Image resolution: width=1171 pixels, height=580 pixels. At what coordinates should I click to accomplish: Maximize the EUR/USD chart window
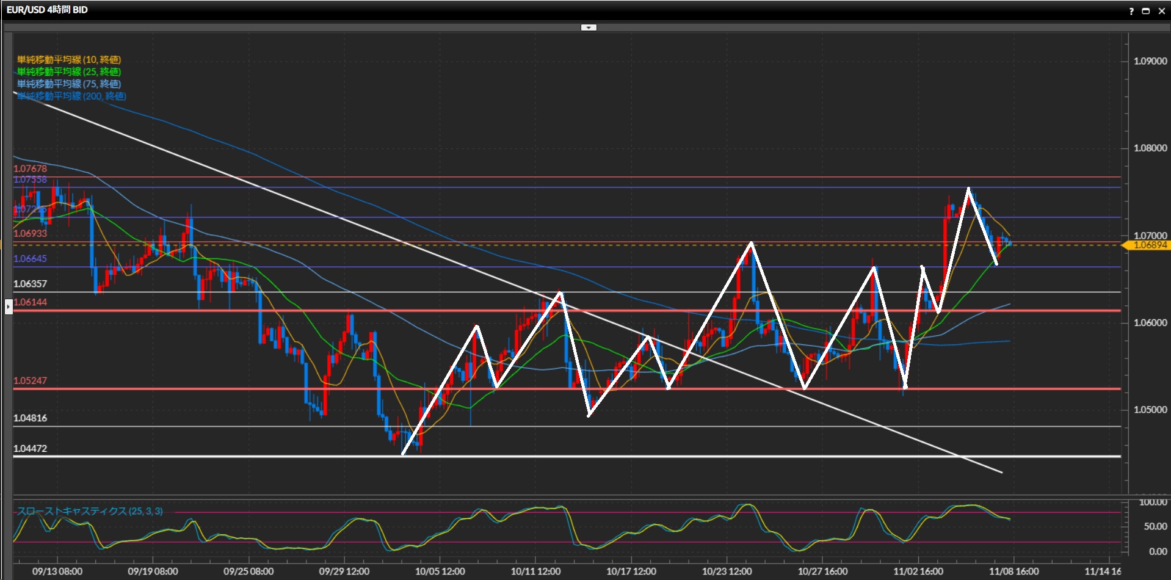click(x=1146, y=11)
